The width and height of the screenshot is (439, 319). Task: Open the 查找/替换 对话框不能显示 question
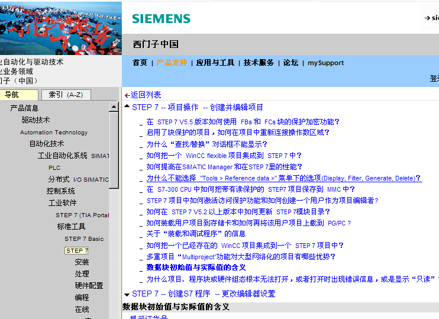coord(206,144)
